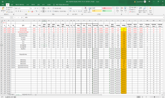Toggle right horizontal alignment
The width and height of the screenshot is (165, 98).
[x=46, y=11]
